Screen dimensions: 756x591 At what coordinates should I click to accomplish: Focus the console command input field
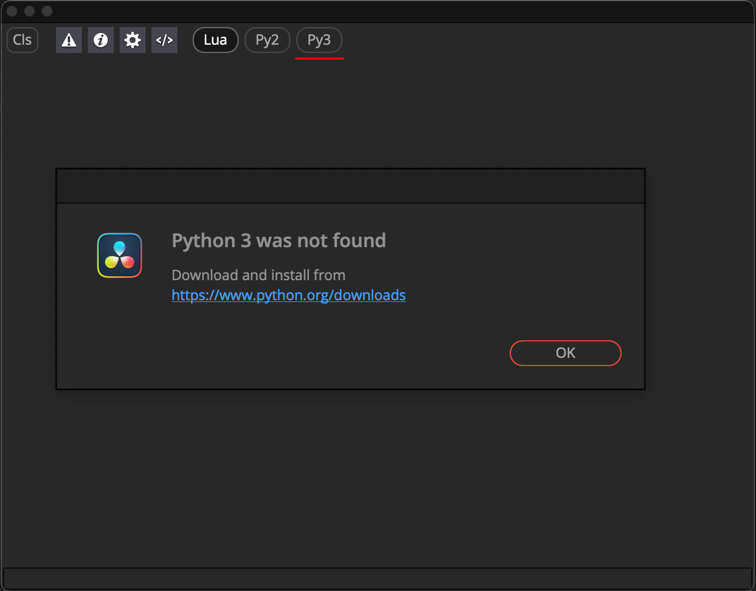click(378, 578)
